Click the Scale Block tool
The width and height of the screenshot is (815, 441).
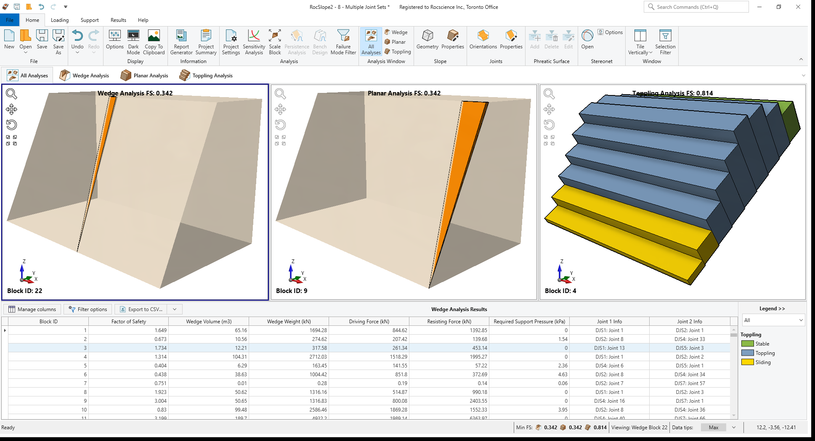coord(275,42)
